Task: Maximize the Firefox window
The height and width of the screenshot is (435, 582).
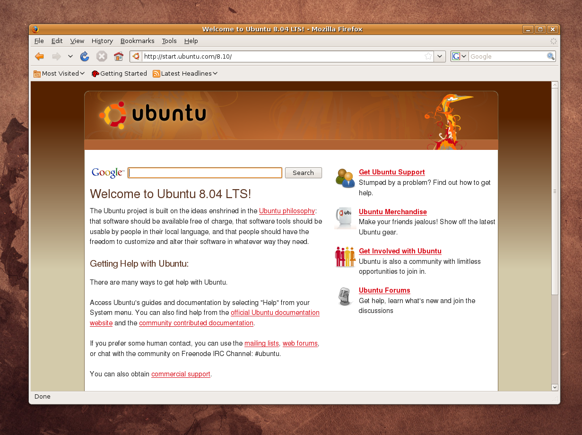Action: tap(541, 29)
